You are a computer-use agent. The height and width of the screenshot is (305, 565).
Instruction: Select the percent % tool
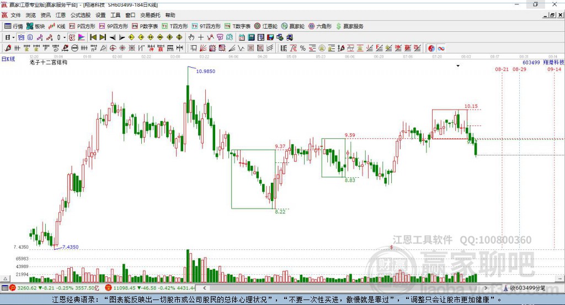303,48
